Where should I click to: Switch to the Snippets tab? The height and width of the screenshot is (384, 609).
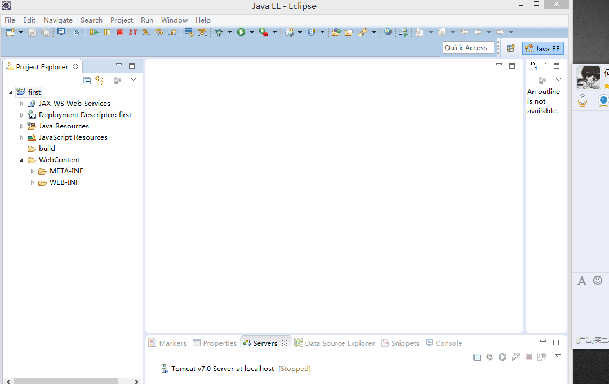pos(401,343)
